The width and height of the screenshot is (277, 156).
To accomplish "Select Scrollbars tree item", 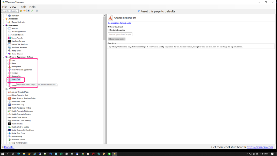I will [x=15, y=73].
